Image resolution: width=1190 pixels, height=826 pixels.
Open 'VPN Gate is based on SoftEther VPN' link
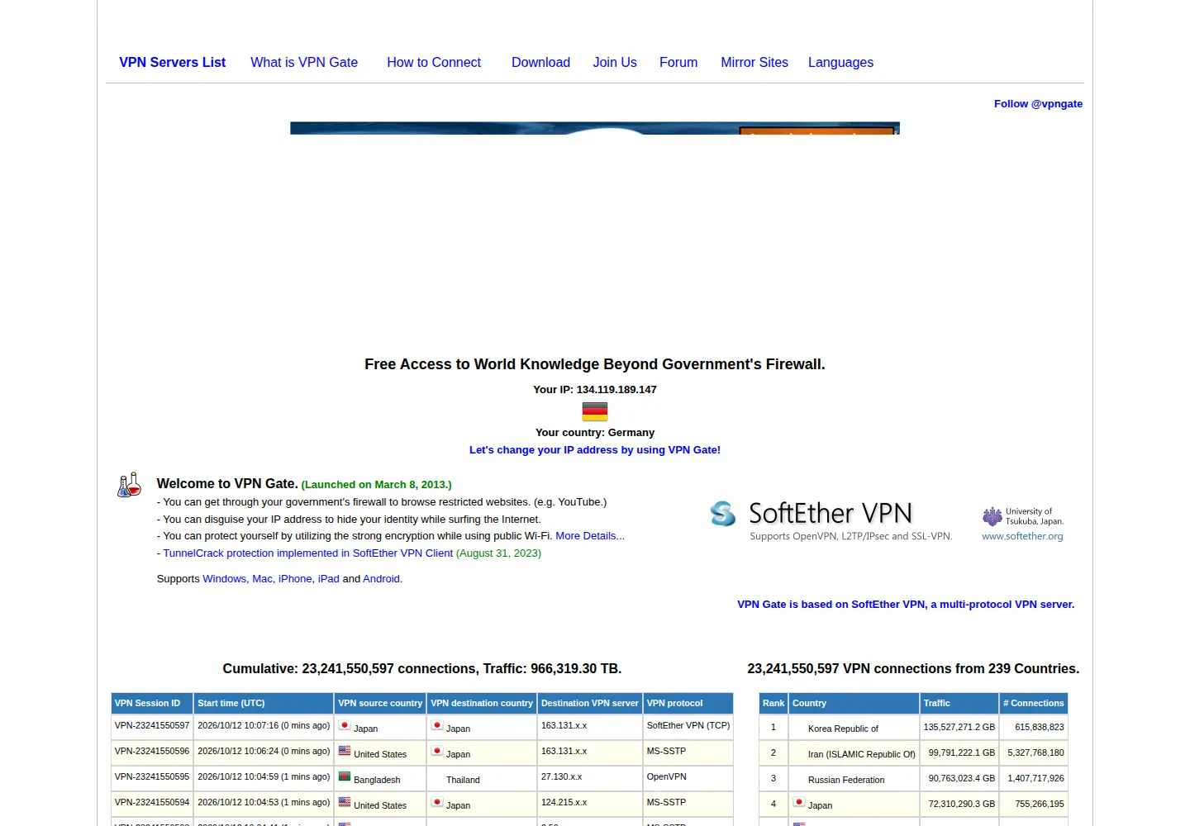pyautogui.click(x=906, y=605)
